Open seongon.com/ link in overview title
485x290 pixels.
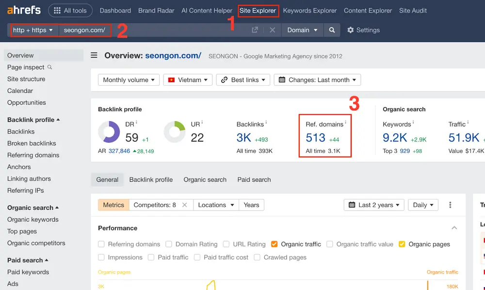click(x=173, y=56)
